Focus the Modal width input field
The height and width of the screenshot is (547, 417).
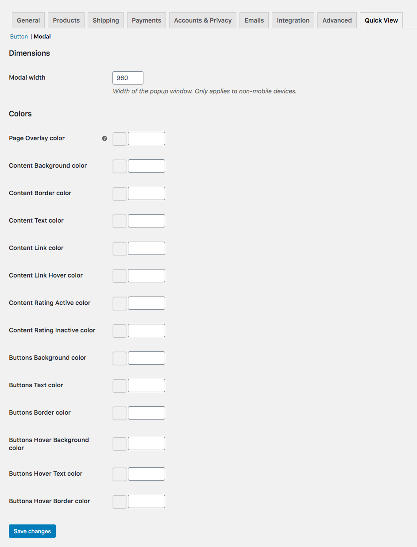click(x=128, y=78)
